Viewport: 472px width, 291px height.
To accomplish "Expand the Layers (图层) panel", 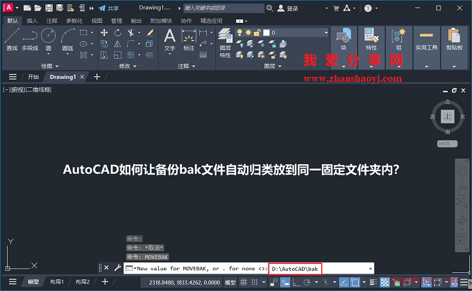I will tap(273, 66).
